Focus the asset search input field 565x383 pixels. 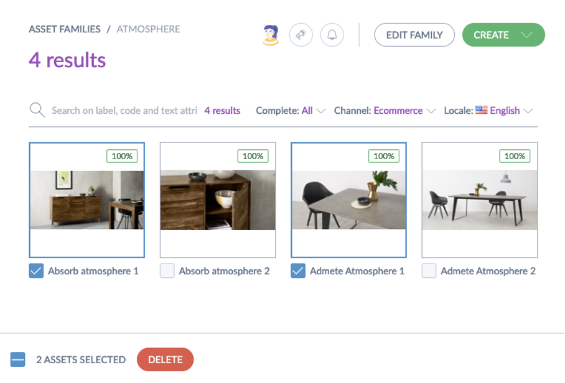124,111
